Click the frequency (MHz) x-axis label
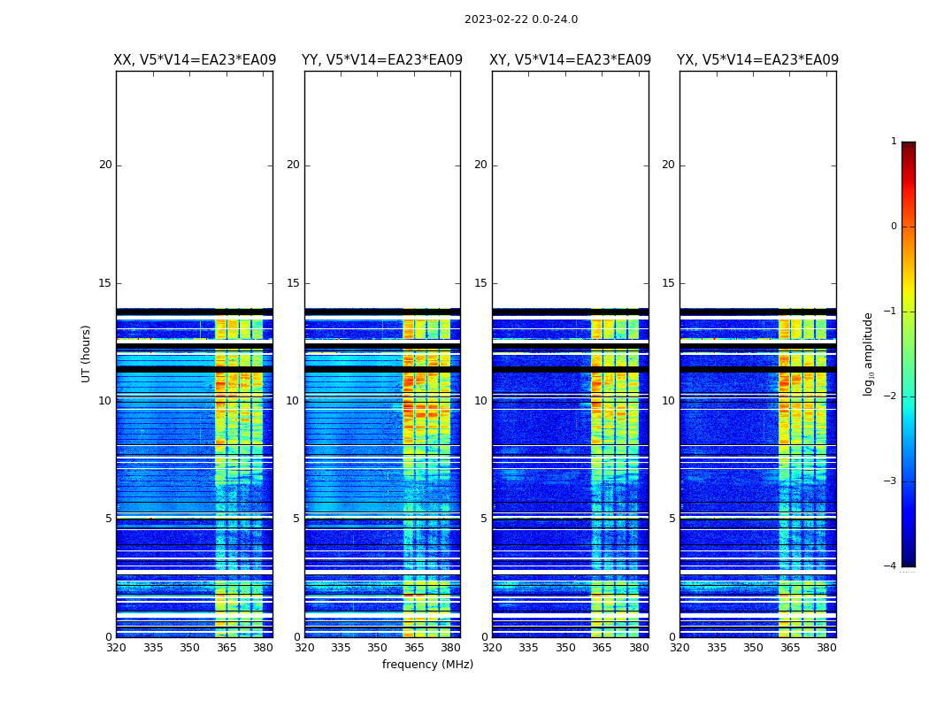This screenshot has width=929, height=708. (x=427, y=665)
